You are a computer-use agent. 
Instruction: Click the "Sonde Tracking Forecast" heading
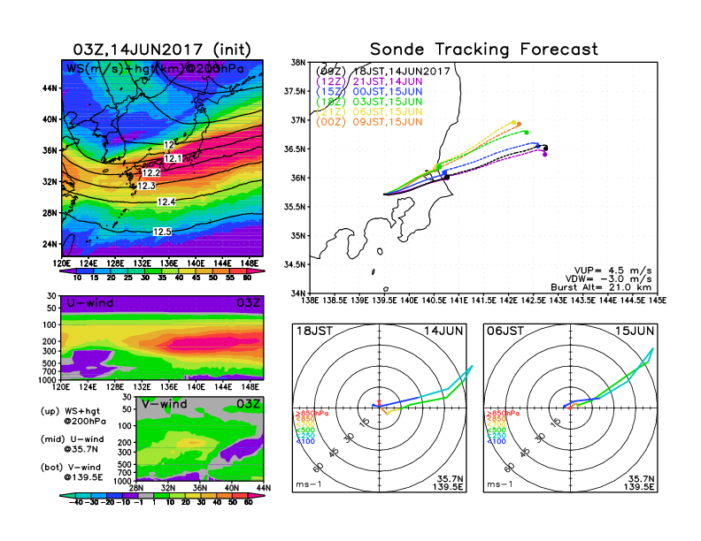484,50
